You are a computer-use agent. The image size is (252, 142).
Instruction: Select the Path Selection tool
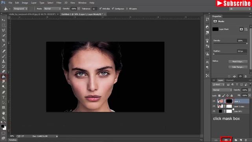pos(4,103)
